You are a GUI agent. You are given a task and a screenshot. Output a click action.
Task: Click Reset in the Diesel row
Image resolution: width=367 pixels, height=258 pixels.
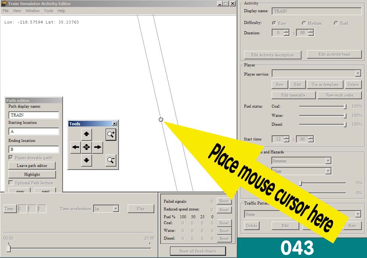tap(224, 238)
